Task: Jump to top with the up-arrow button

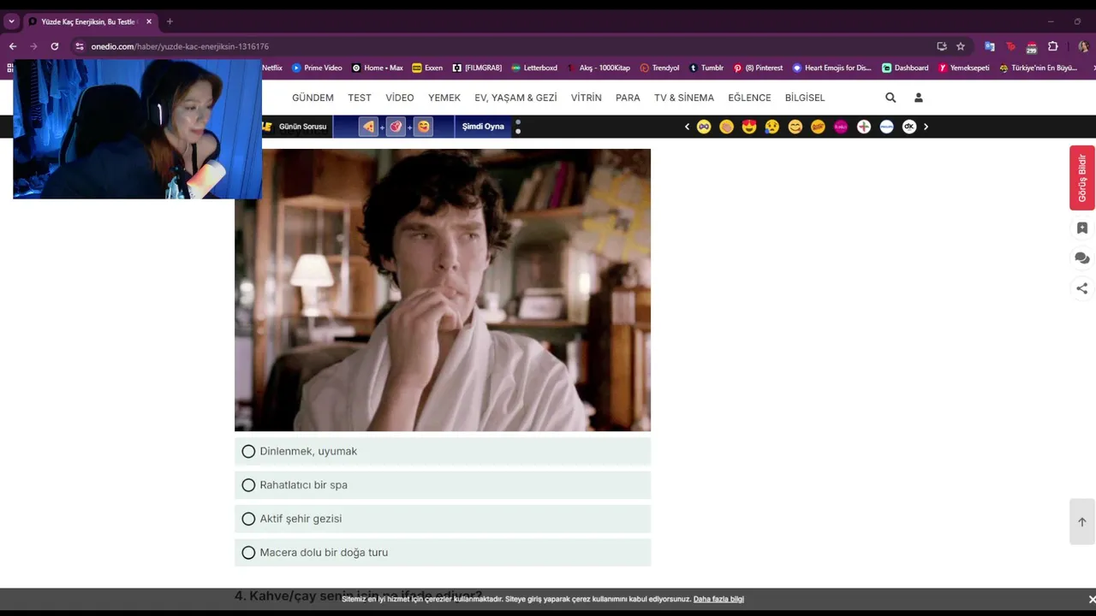Action: click(x=1082, y=522)
